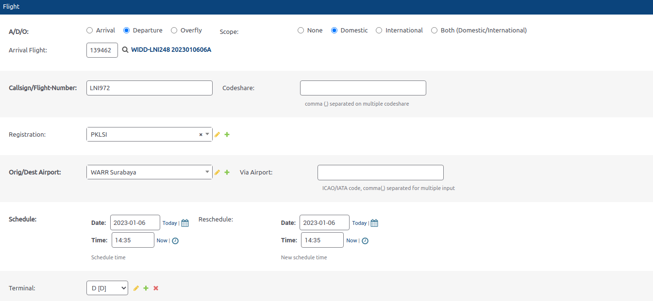Expand the Registration PKLSI dropdown
This screenshot has width=653, height=301.
click(207, 134)
